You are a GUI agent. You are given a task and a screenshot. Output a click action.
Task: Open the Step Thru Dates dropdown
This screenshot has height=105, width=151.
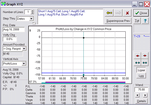click(x=31, y=19)
